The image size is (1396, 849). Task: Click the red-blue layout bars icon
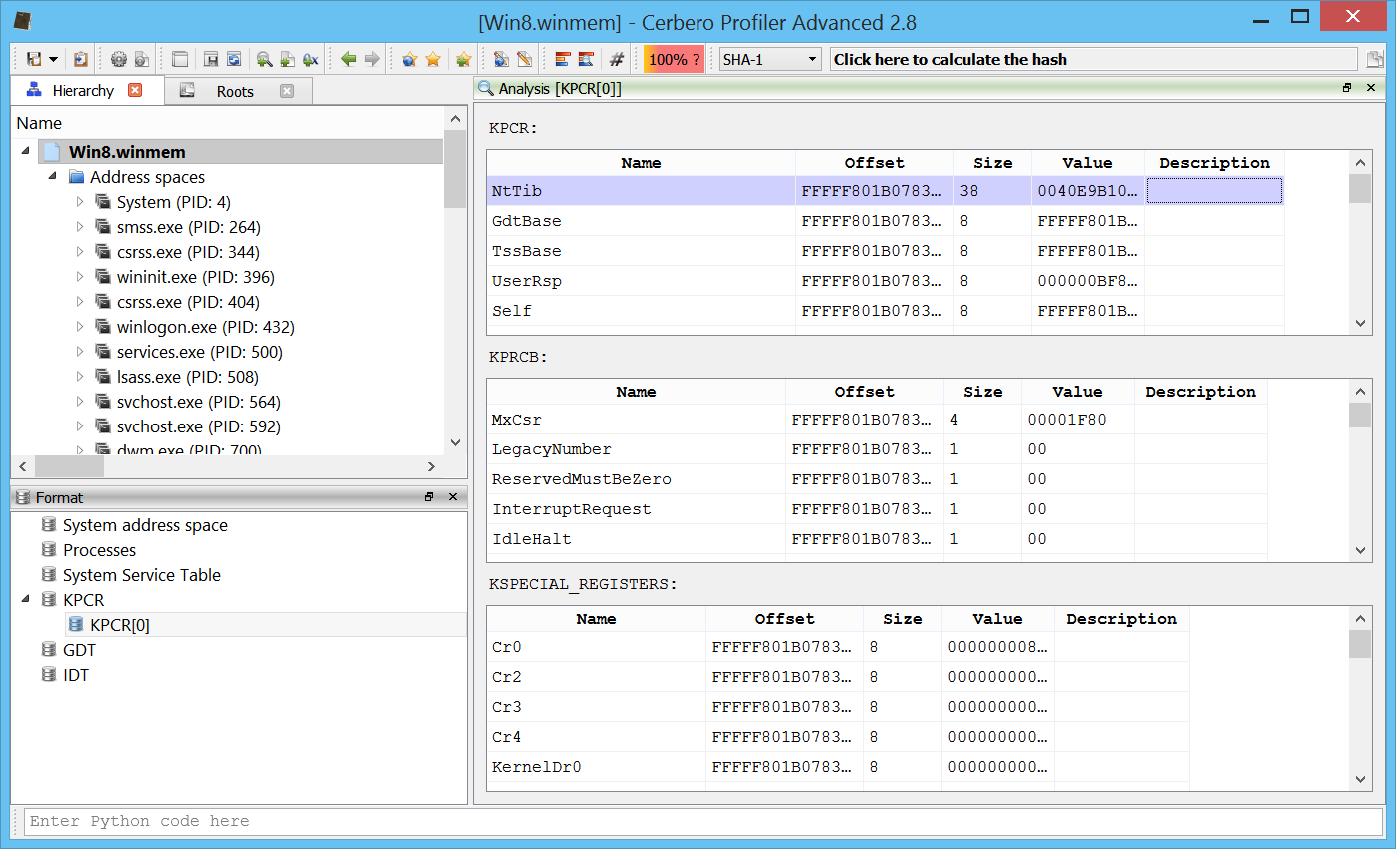pyautogui.click(x=562, y=59)
